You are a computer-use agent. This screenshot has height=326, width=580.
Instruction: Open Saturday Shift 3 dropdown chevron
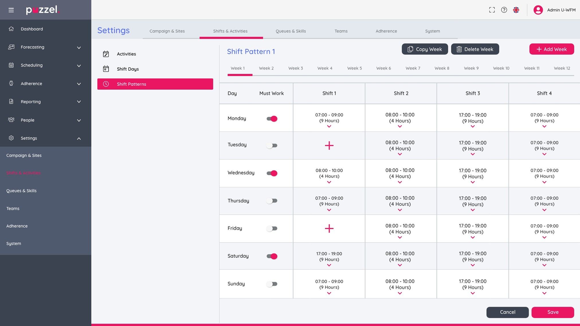pyautogui.click(x=473, y=265)
